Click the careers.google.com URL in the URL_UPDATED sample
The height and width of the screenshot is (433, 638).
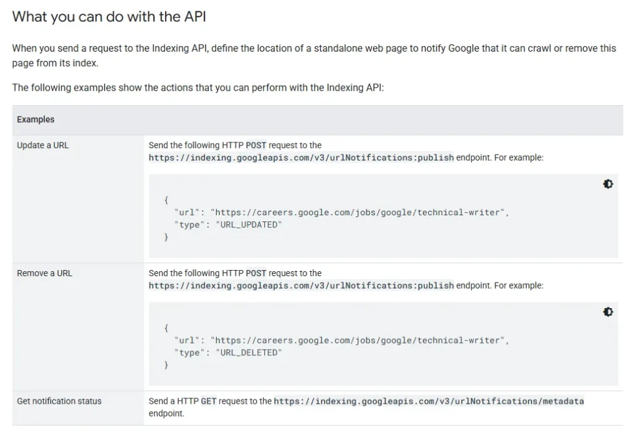tap(358, 213)
